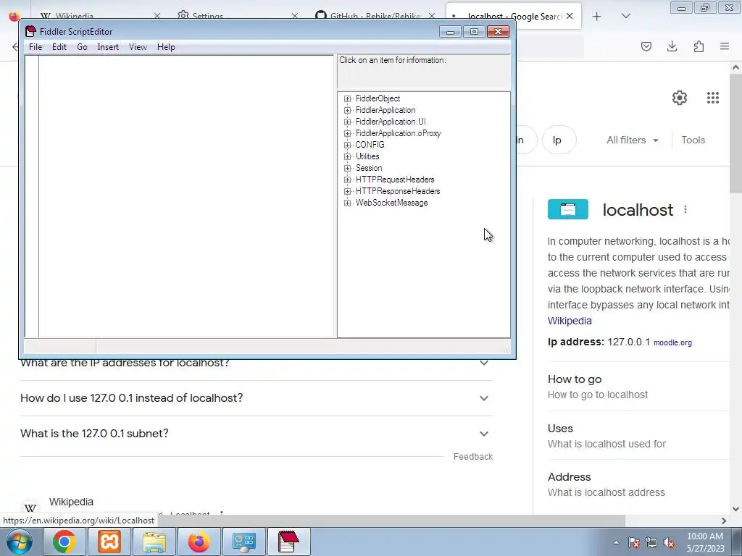Image resolution: width=742 pixels, height=556 pixels.
Task: Open the Firefox Pocket save icon
Action: tap(646, 46)
